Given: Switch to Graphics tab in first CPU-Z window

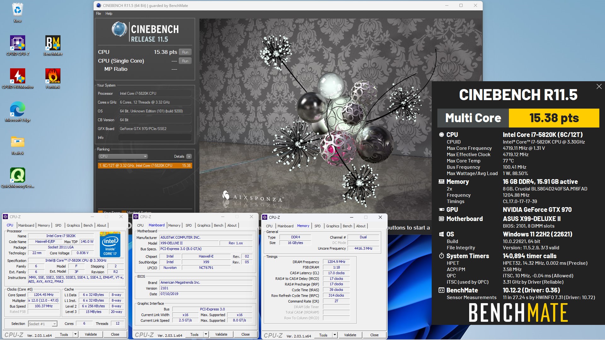Looking at the screenshot, I should click(x=73, y=225).
